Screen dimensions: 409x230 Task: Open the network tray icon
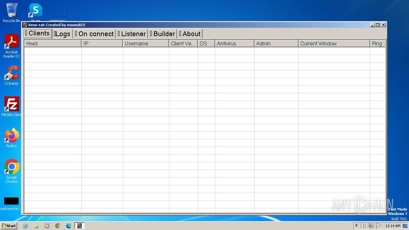pos(371,226)
